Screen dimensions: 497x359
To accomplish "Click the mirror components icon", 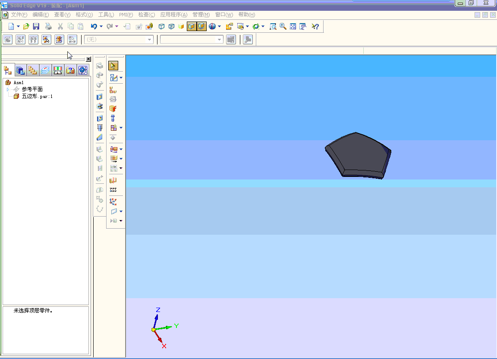I will point(113,180).
